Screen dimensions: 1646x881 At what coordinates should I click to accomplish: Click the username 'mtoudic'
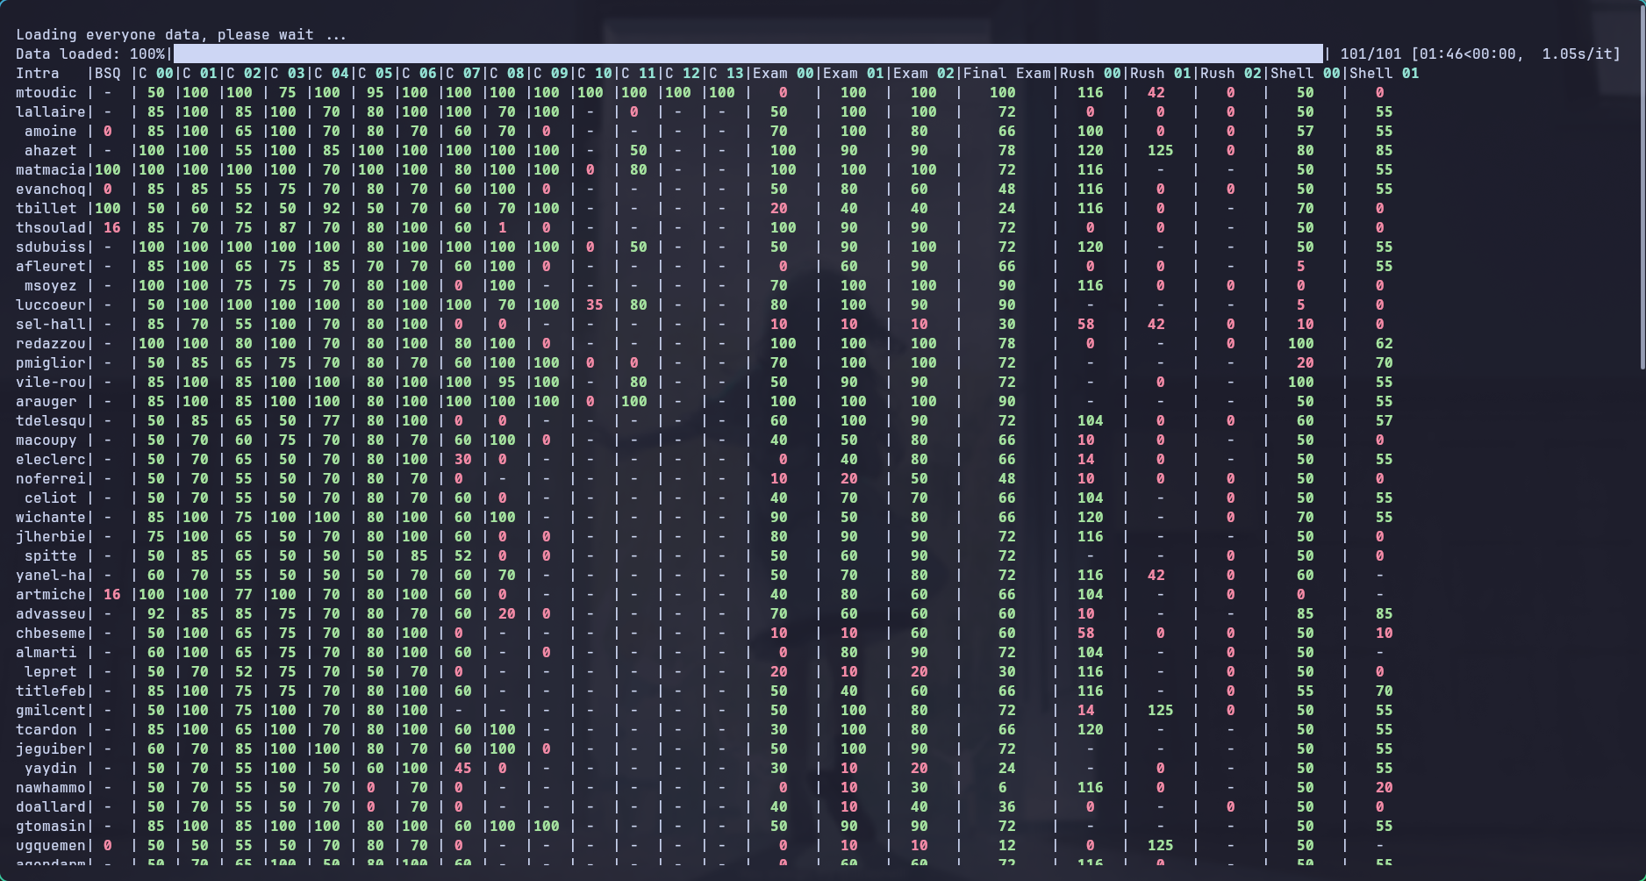click(47, 92)
